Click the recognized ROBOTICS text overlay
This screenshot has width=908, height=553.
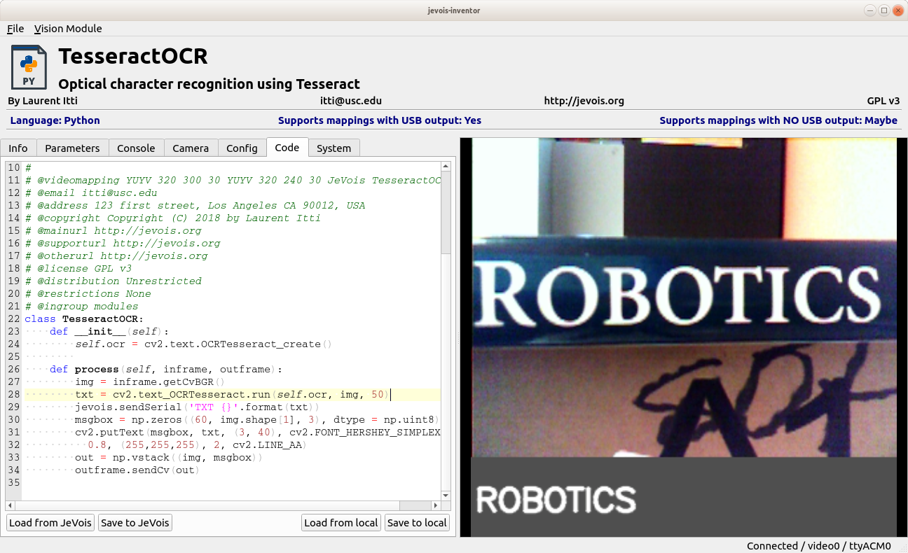pyautogui.click(x=556, y=499)
